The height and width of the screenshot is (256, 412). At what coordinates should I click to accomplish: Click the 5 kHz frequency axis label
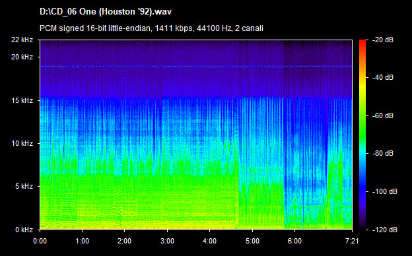24,187
